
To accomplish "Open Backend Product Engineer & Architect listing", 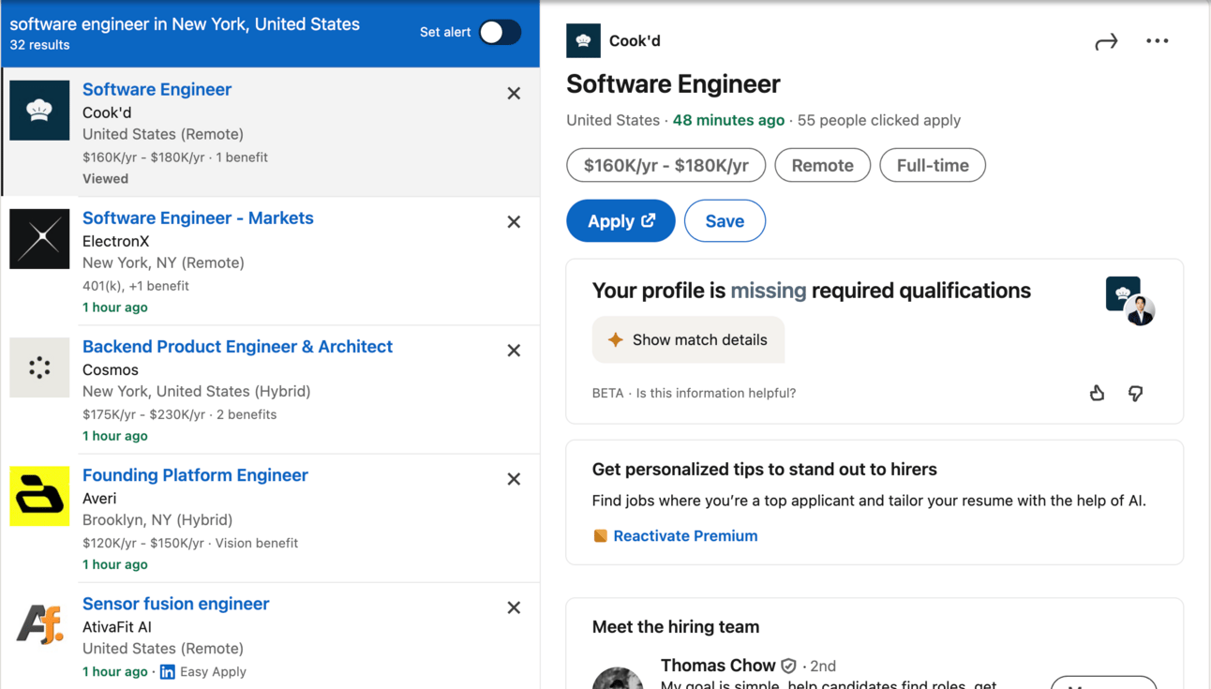I will tap(237, 347).
